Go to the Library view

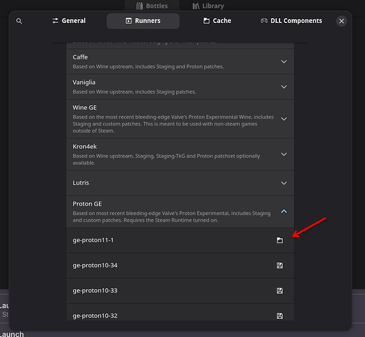208,6
